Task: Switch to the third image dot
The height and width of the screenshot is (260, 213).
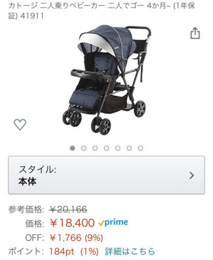Action: 95,148
